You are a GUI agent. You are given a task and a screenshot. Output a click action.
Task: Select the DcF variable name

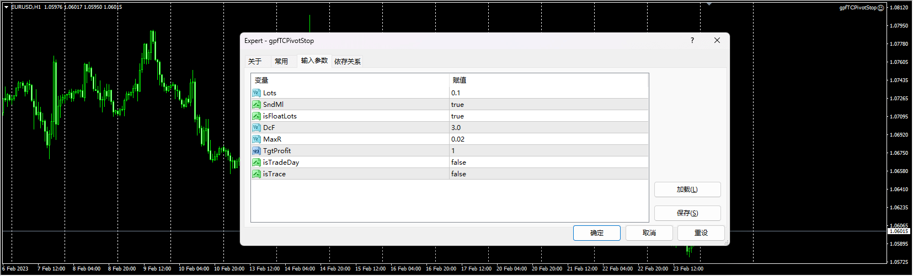tap(269, 128)
